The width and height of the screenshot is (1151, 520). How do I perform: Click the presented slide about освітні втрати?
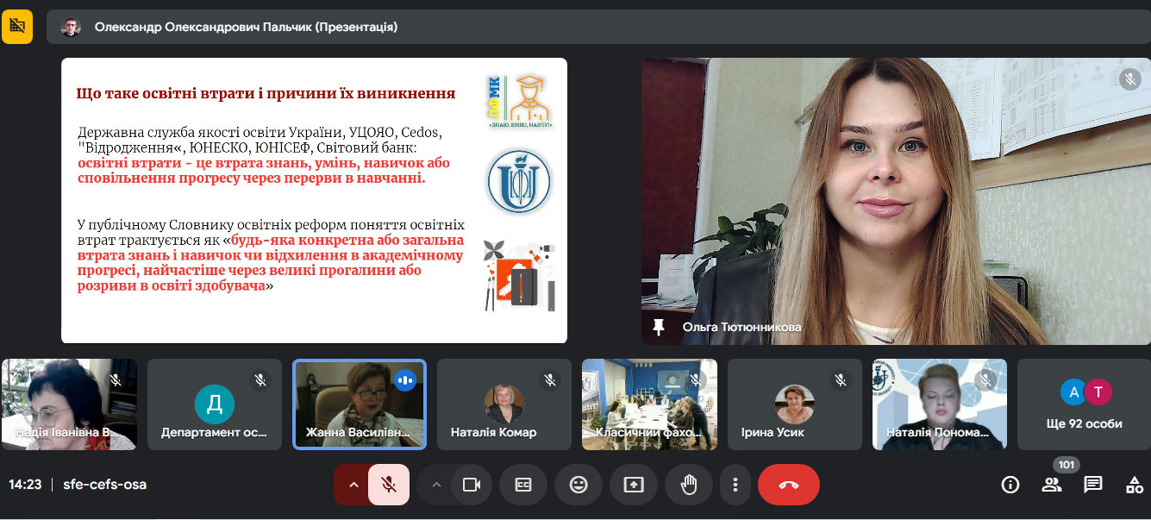click(314, 200)
